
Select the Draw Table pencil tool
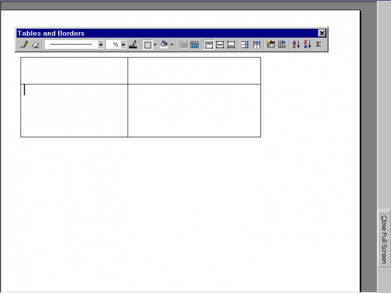(24, 45)
